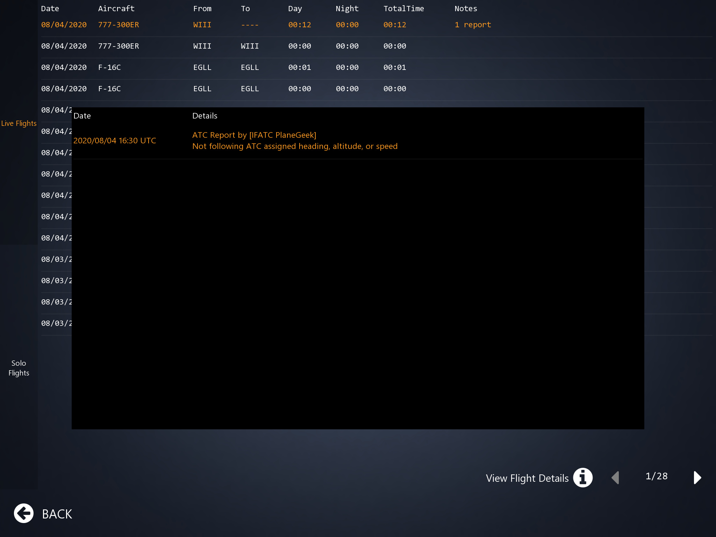Click the Notes column header
716x537 pixels.
tap(466, 9)
